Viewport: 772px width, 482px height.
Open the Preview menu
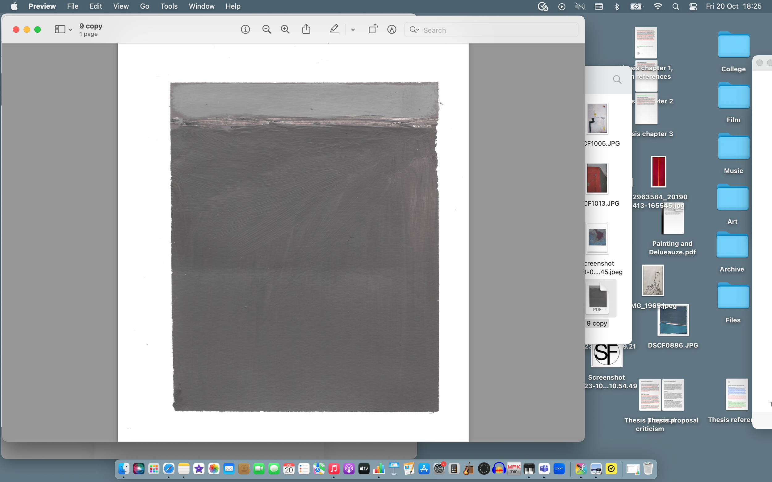[42, 6]
